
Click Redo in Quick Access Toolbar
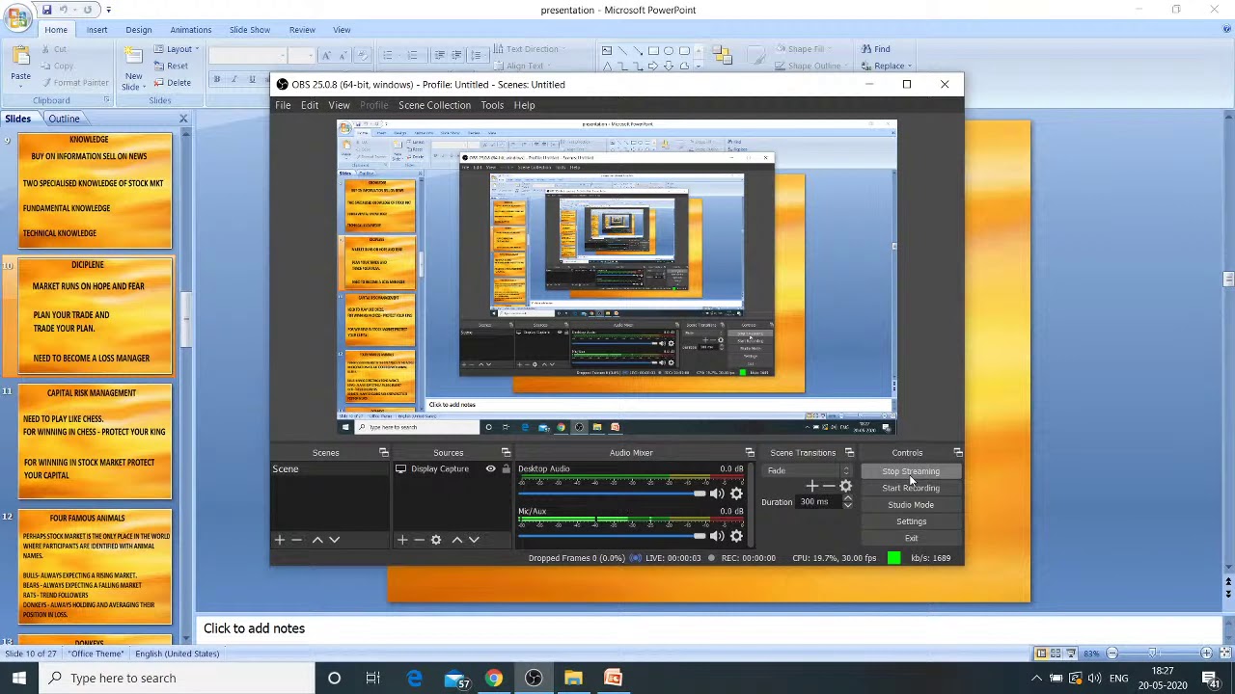(87, 10)
